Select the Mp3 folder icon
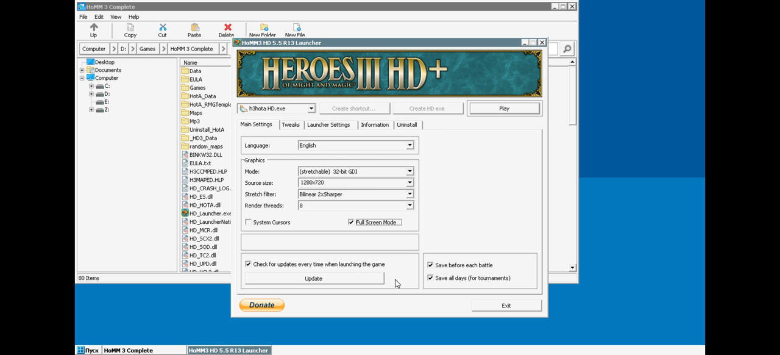 pyautogui.click(x=185, y=121)
